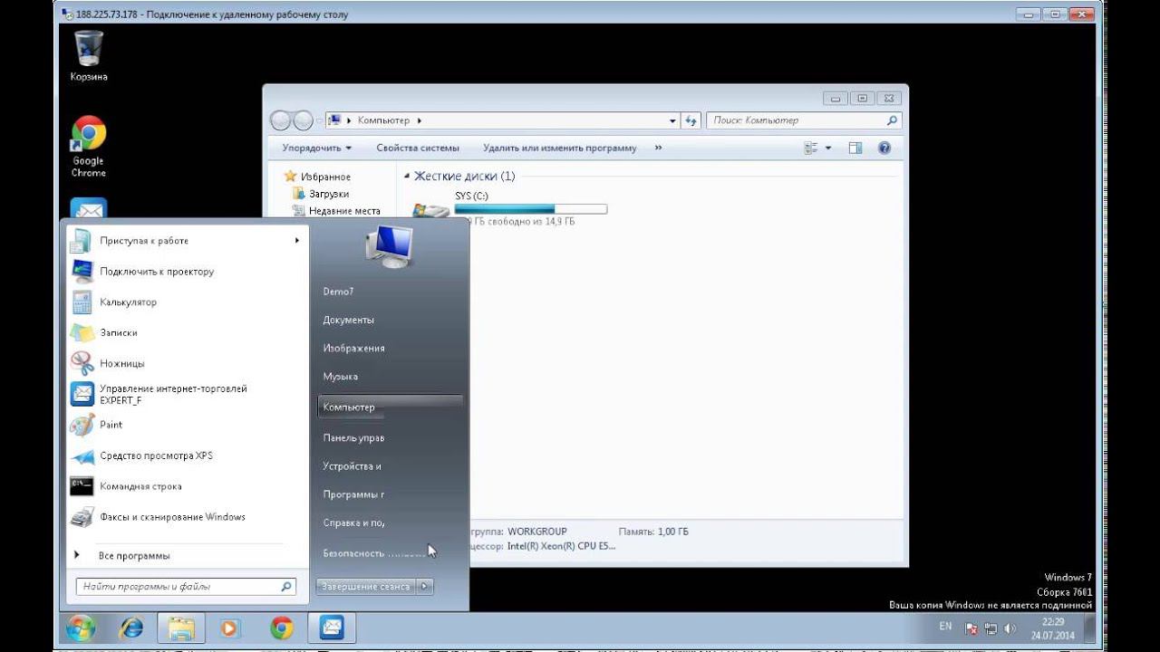Go forward in the Explorer window
The width and height of the screenshot is (1160, 652).
click(303, 120)
